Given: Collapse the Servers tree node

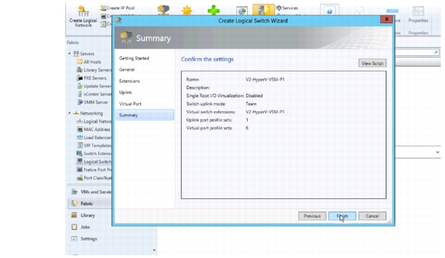Looking at the screenshot, I should tap(69, 53).
